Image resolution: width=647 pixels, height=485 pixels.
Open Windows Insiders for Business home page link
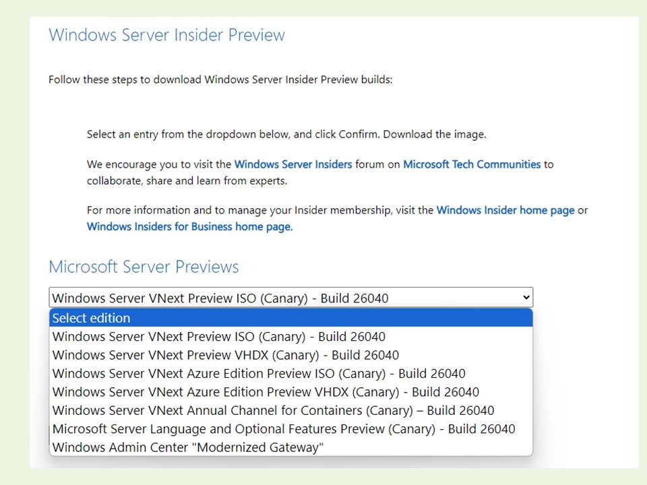pos(189,227)
